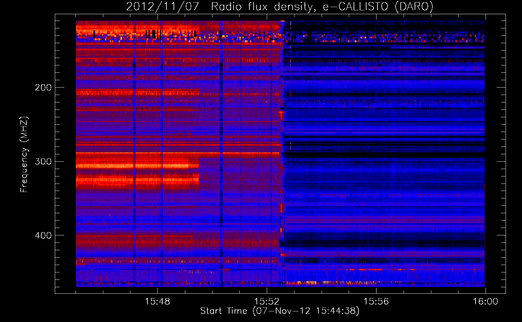Screen dimensions: 522x322
Task: Click the 400 frequency tick label
Action: point(43,235)
